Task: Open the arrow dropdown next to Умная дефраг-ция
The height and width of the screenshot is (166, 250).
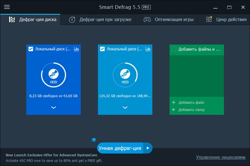Action: pyautogui.click(x=148, y=148)
